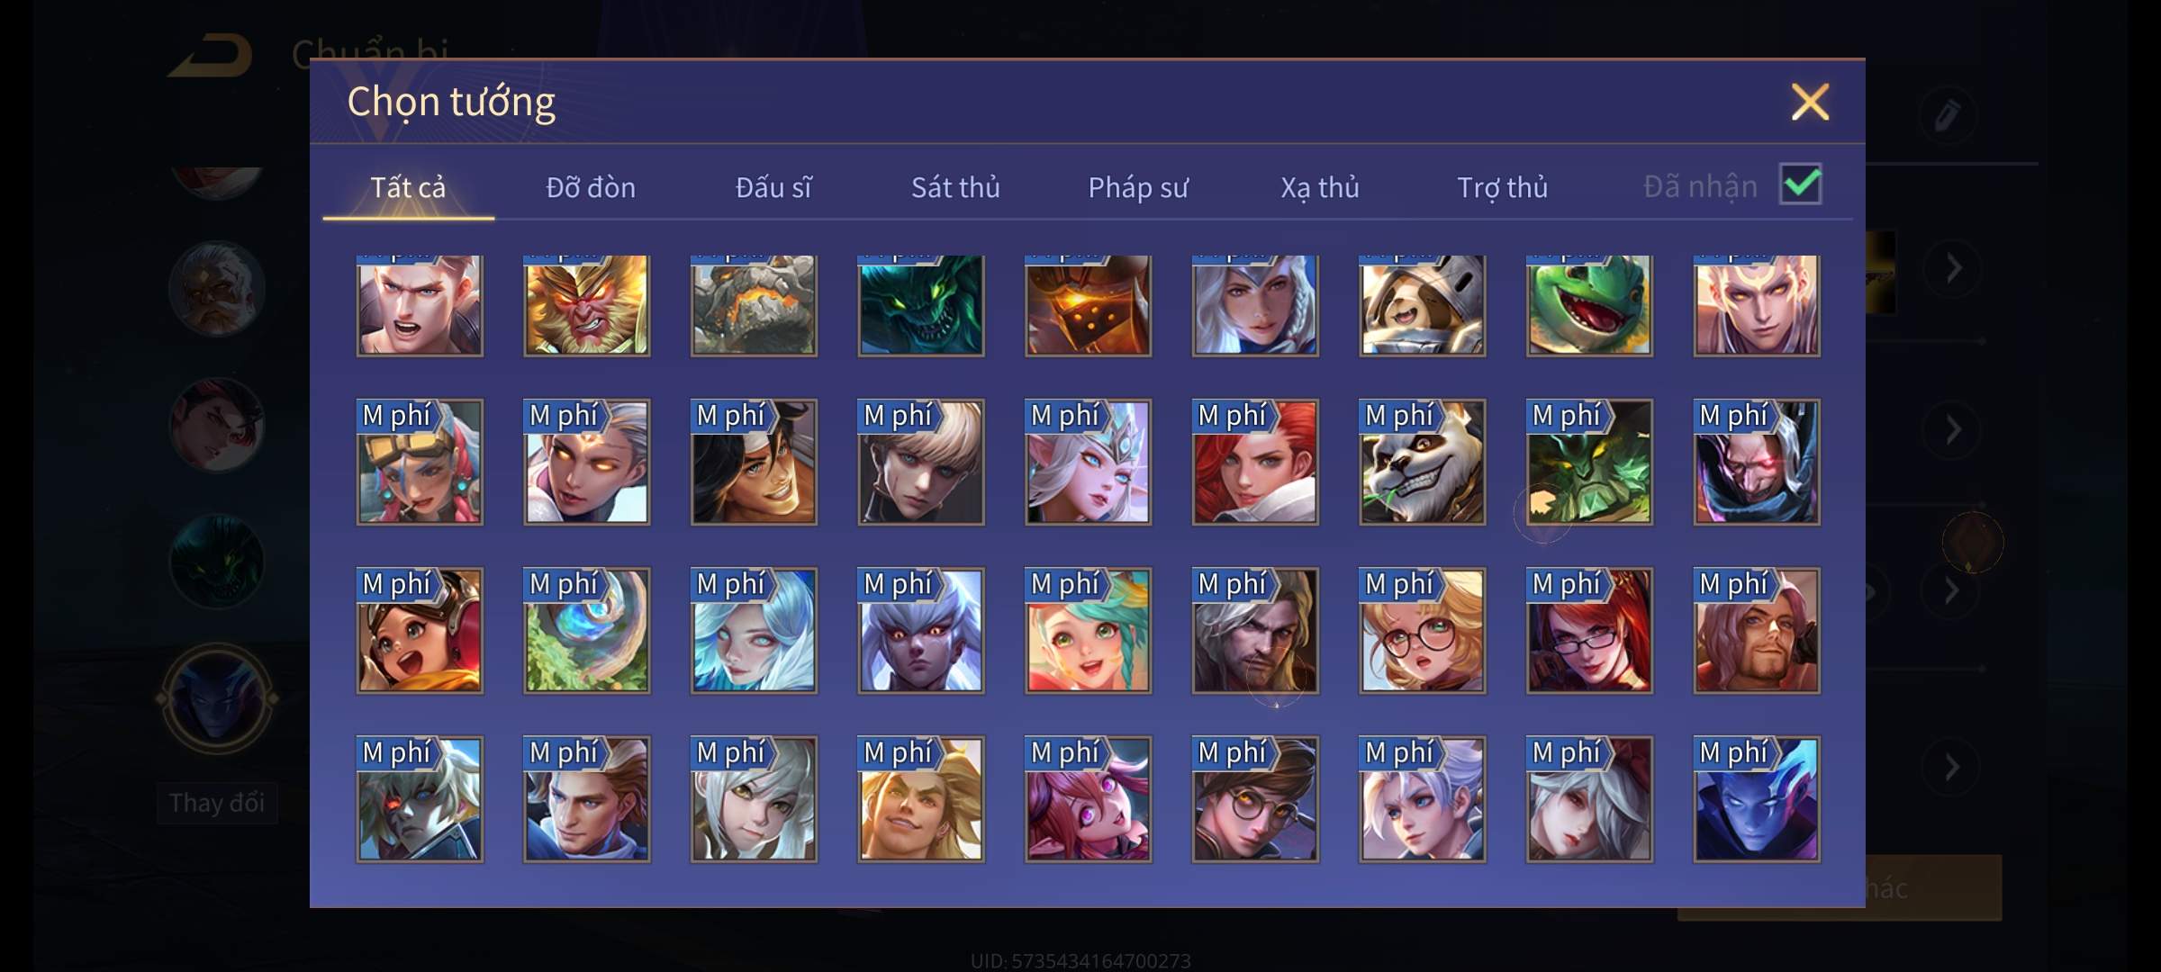
Task: Choose the pink-haired girl with welding goggles
Action: [x=420, y=462]
